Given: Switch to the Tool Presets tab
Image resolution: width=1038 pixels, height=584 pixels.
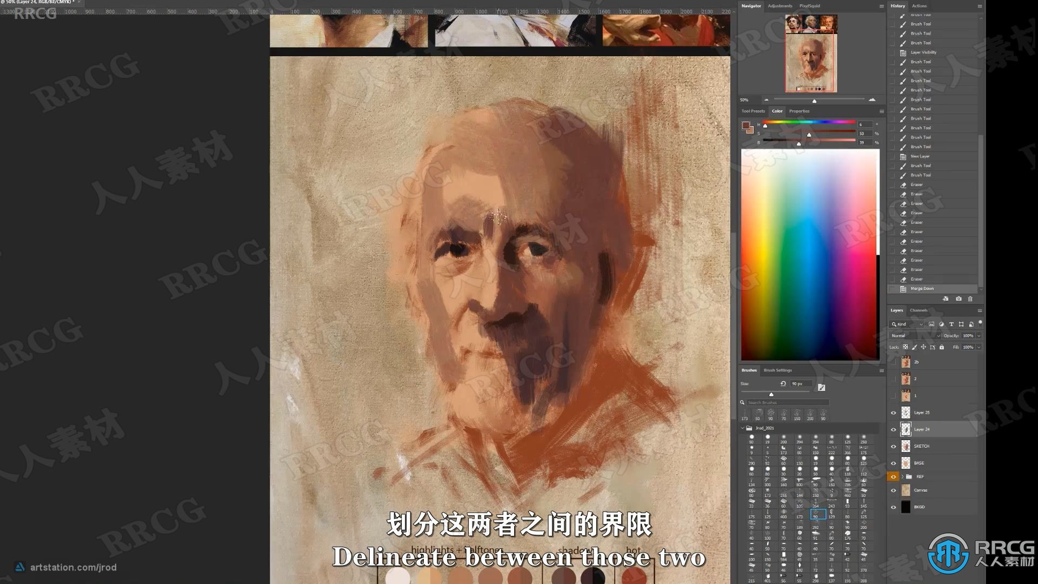Looking at the screenshot, I should pyautogui.click(x=753, y=111).
